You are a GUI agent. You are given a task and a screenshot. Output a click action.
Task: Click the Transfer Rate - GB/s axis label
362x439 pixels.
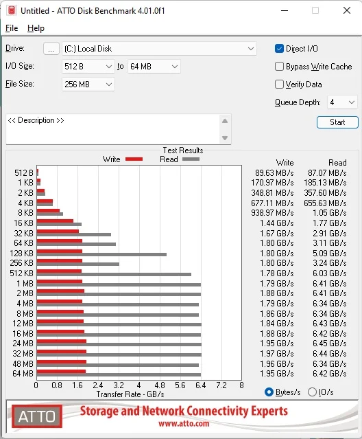point(130,394)
